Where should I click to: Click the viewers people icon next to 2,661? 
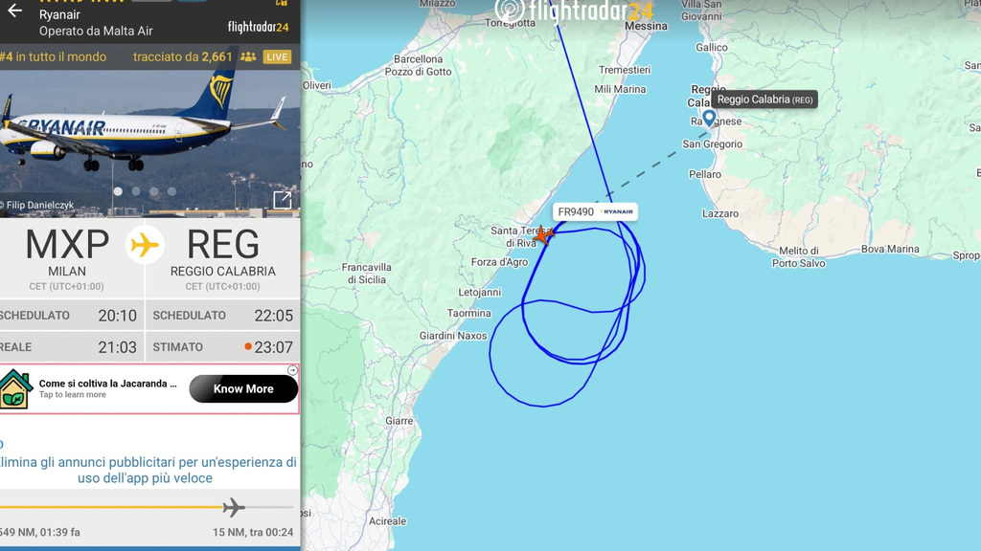coord(248,56)
